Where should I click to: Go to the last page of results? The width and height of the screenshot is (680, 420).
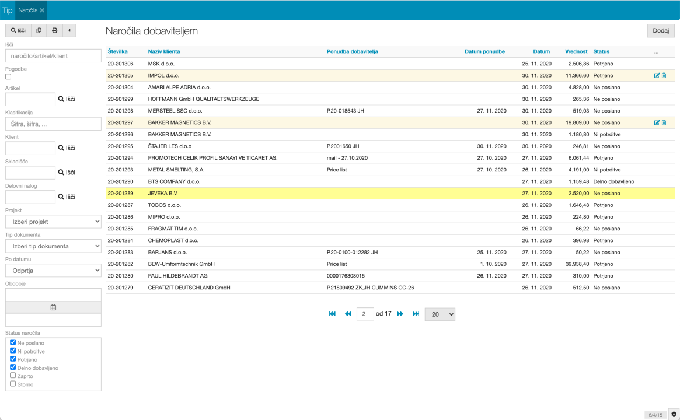(x=416, y=314)
